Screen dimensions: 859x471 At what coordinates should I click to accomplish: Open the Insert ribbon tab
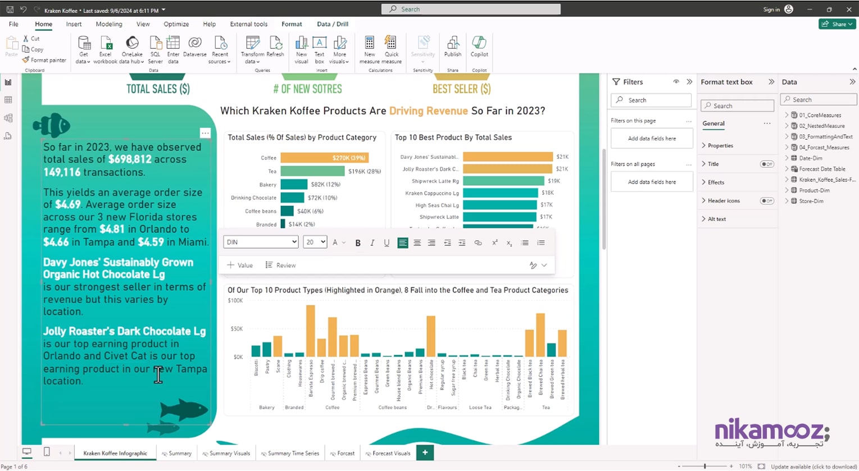[x=74, y=24]
